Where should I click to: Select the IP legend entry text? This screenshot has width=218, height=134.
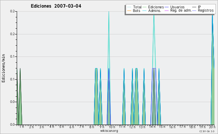(199, 7)
